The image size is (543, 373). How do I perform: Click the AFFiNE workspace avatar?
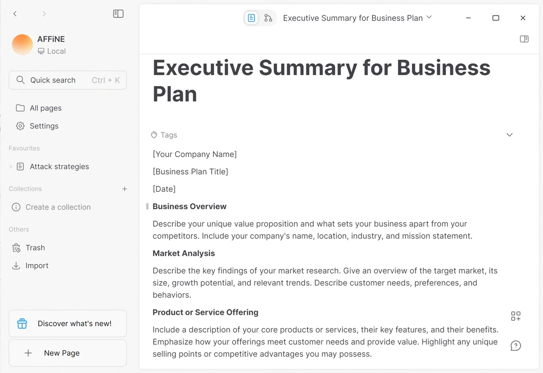click(x=22, y=45)
